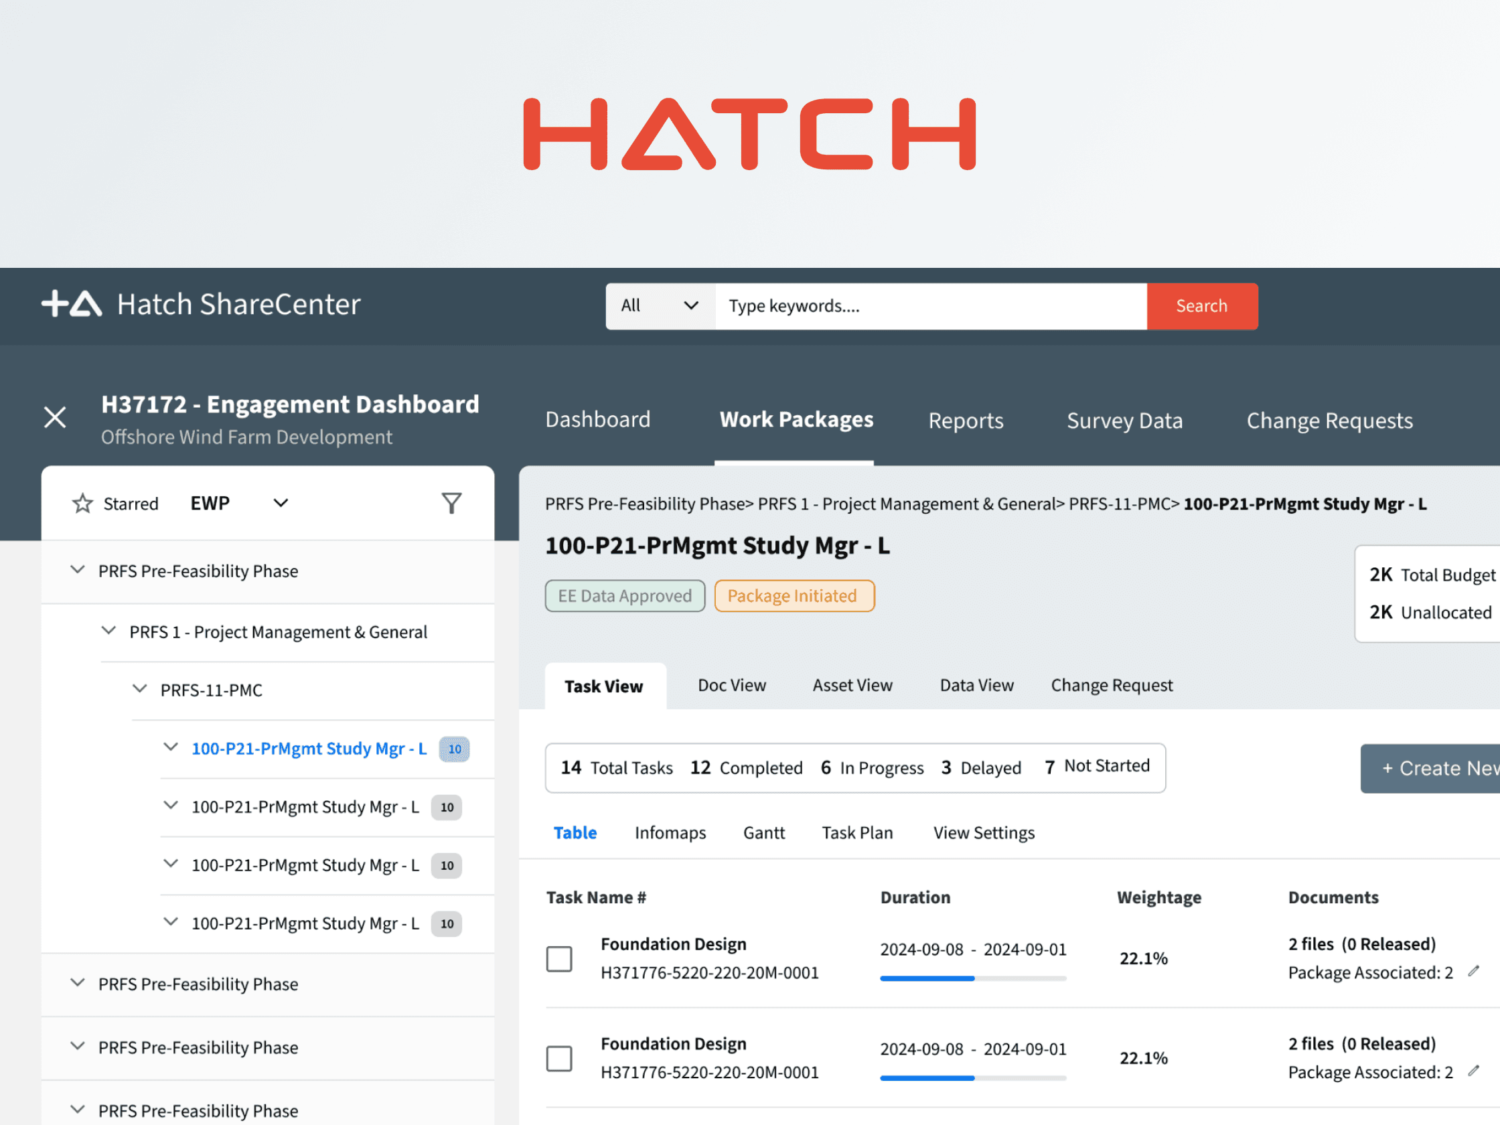1500x1125 pixels.
Task: Tick the first Foundation Design row checkbox
Action: pyautogui.click(x=559, y=959)
